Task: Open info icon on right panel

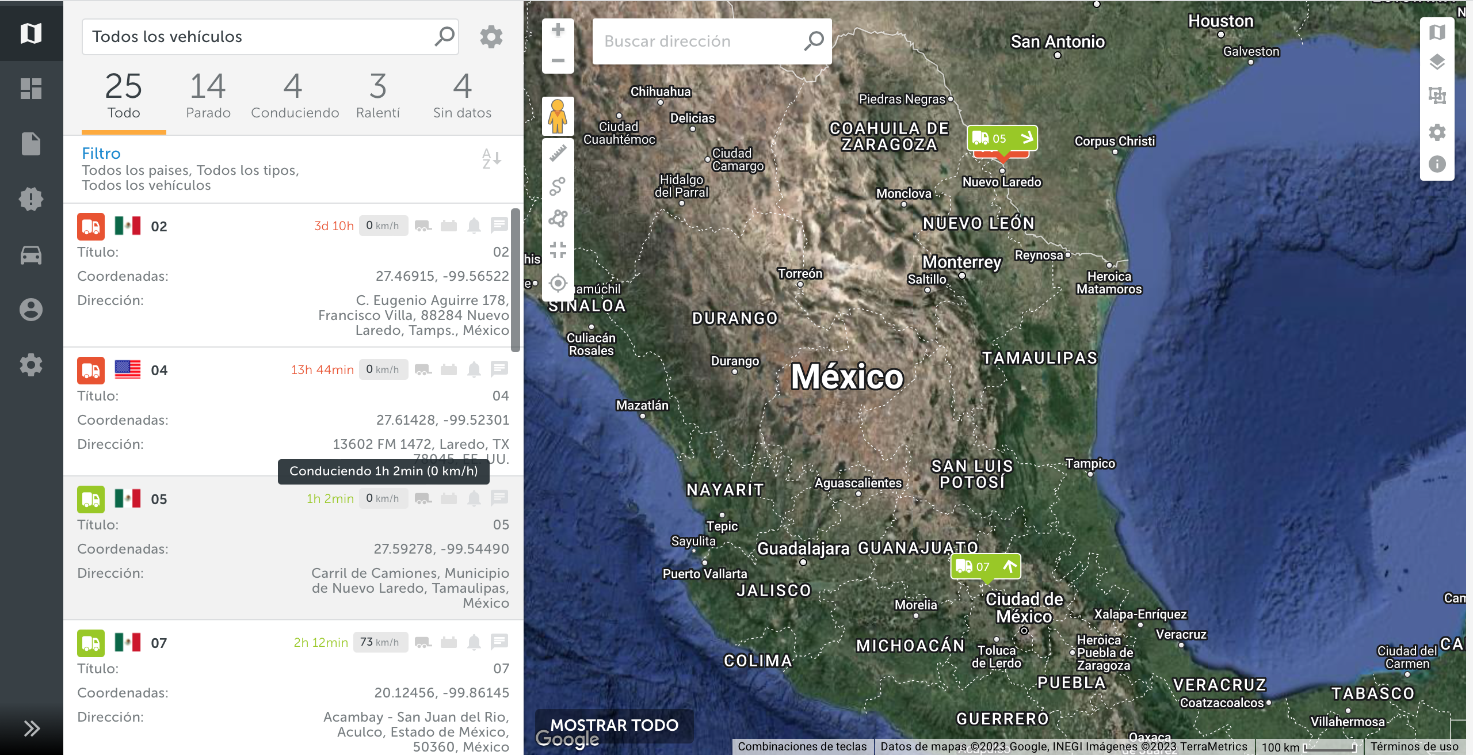Action: [1437, 165]
